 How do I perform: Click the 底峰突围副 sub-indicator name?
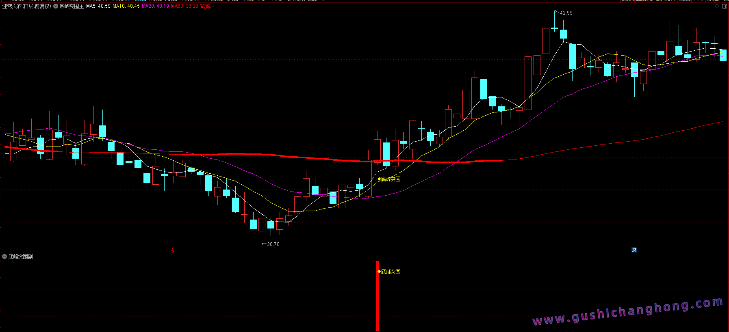[21, 257]
